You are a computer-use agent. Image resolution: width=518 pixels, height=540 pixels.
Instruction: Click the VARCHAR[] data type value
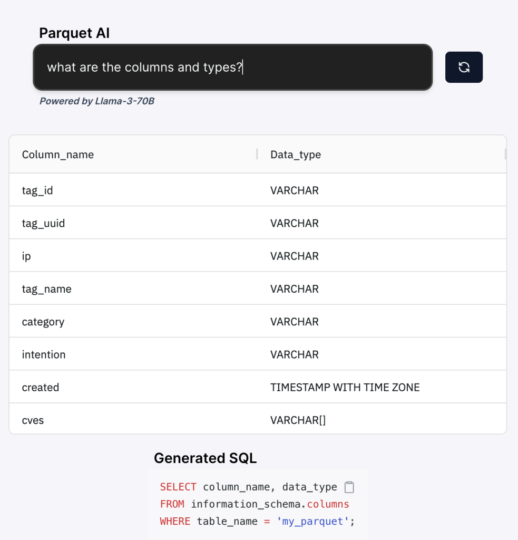coord(298,420)
